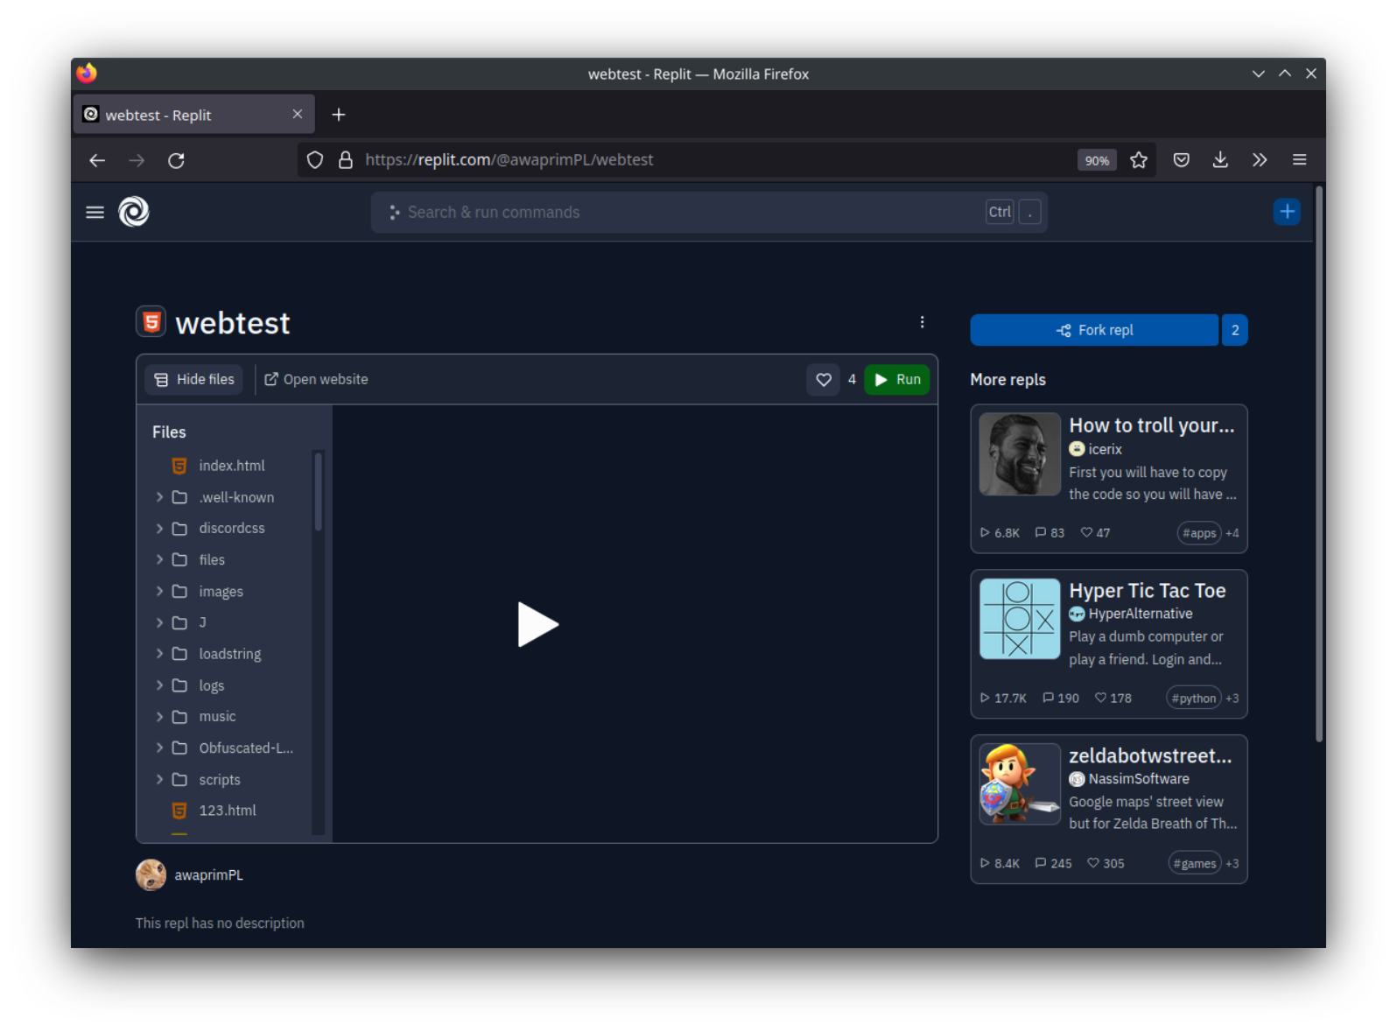Expand the music folder chevron

point(159,717)
